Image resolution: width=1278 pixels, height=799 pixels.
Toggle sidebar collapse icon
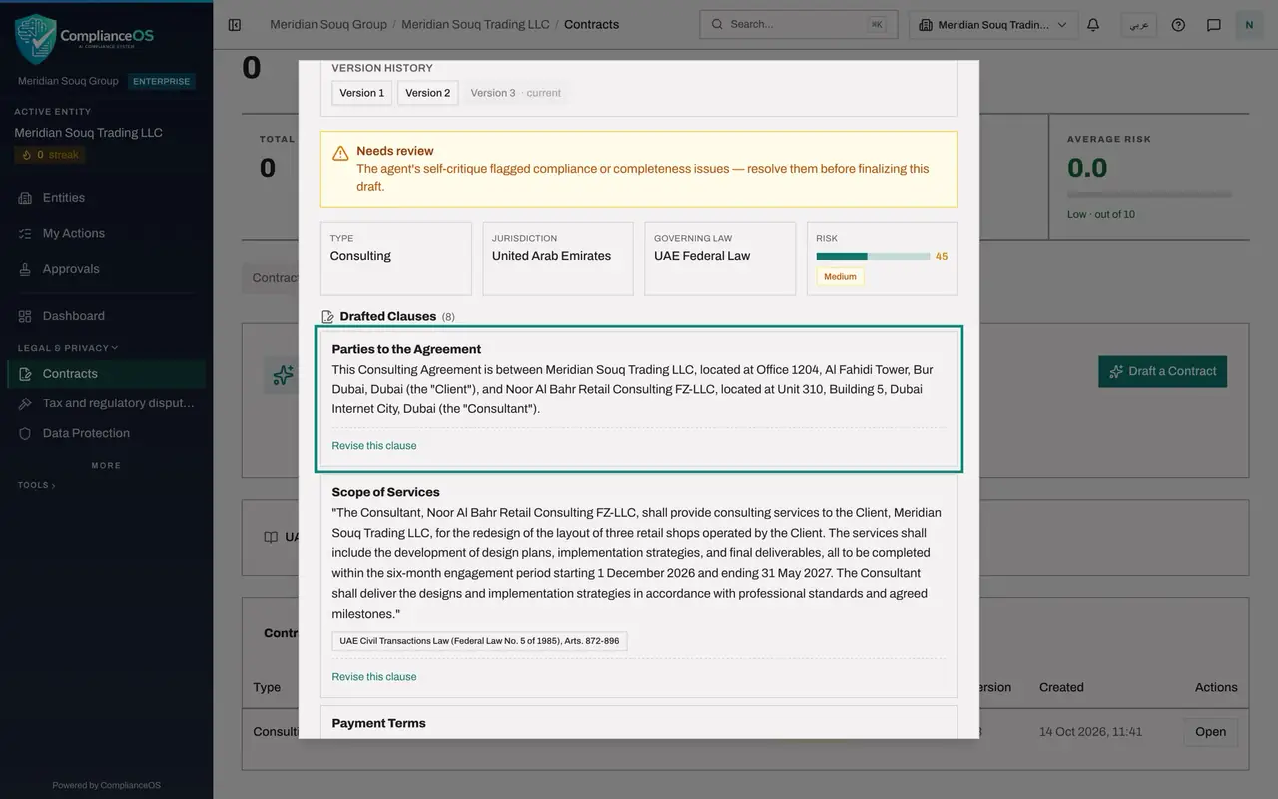click(x=235, y=25)
